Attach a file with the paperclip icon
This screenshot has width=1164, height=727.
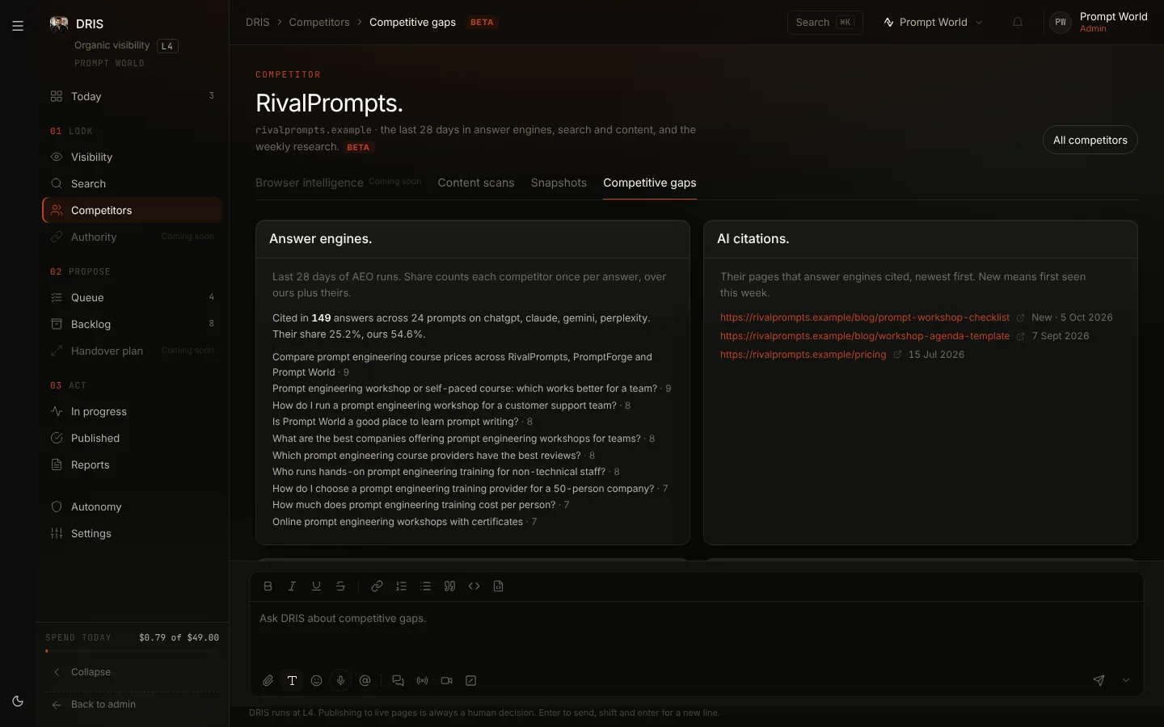coord(268,681)
